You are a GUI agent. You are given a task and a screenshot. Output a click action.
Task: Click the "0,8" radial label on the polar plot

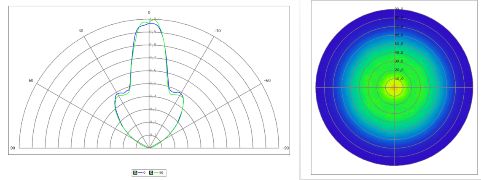[153, 45]
